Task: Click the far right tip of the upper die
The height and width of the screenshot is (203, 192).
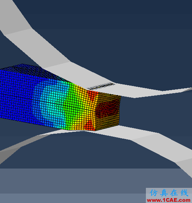Action: 187,89
